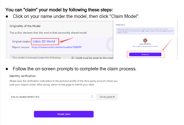Click the copy icon in the verification code field
184x125 pixels.
(x=92, y=97)
